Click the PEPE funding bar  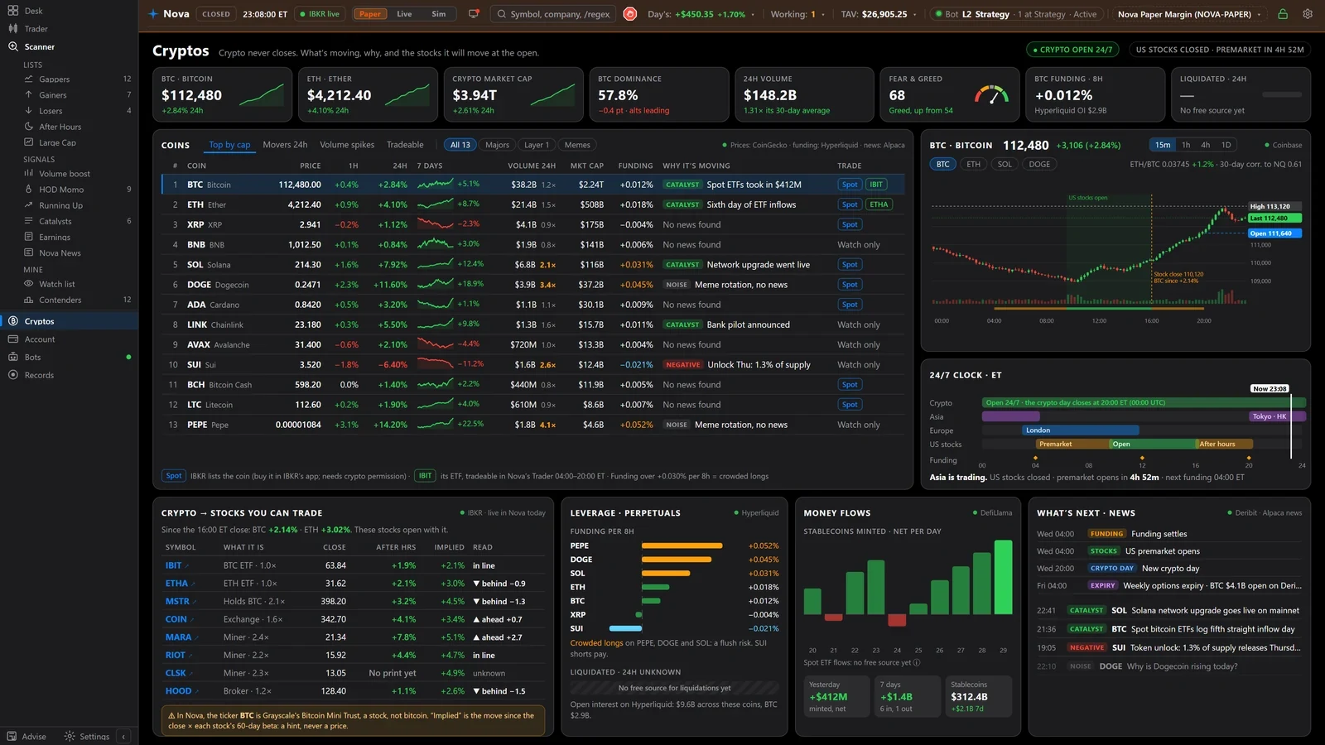(x=682, y=546)
